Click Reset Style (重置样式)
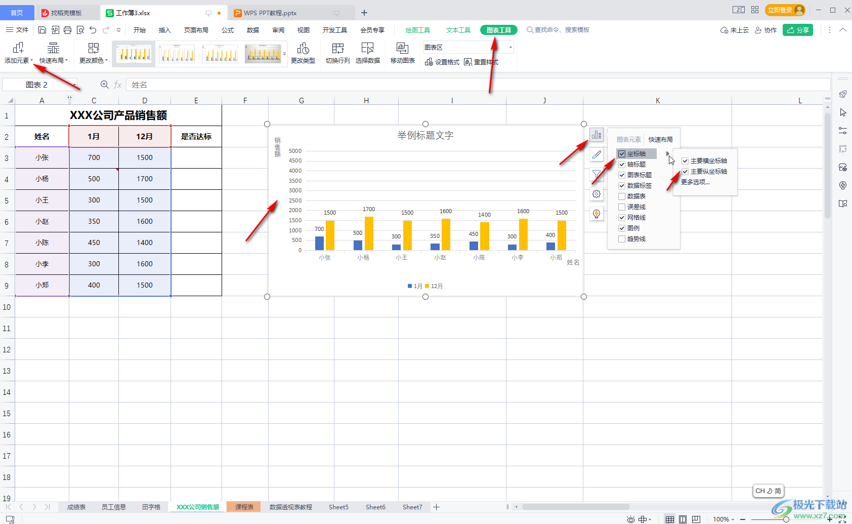Image resolution: width=852 pixels, height=524 pixels. [481, 62]
